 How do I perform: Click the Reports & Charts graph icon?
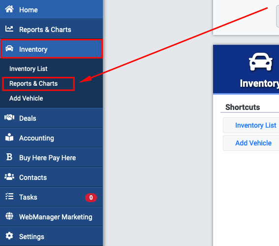tap(9, 29)
